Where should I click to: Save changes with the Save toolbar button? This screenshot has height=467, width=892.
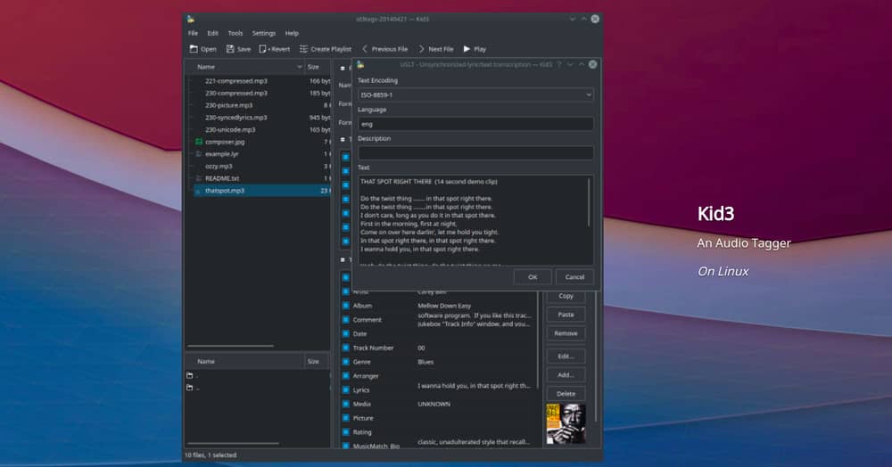[x=238, y=49]
